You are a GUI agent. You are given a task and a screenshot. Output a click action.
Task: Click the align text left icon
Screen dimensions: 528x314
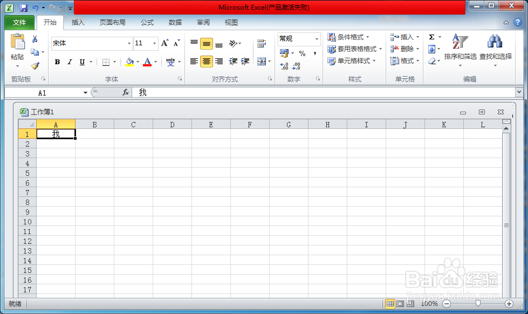[194, 62]
